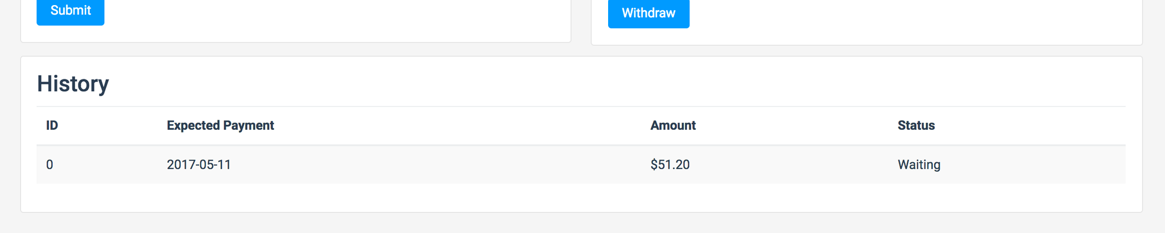This screenshot has height=233, width=1165.
Task: Click the gray page background below History card
Action: 569,223
